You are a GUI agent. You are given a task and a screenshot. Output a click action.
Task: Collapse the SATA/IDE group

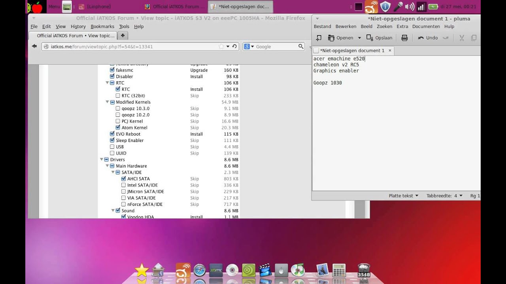click(113, 172)
